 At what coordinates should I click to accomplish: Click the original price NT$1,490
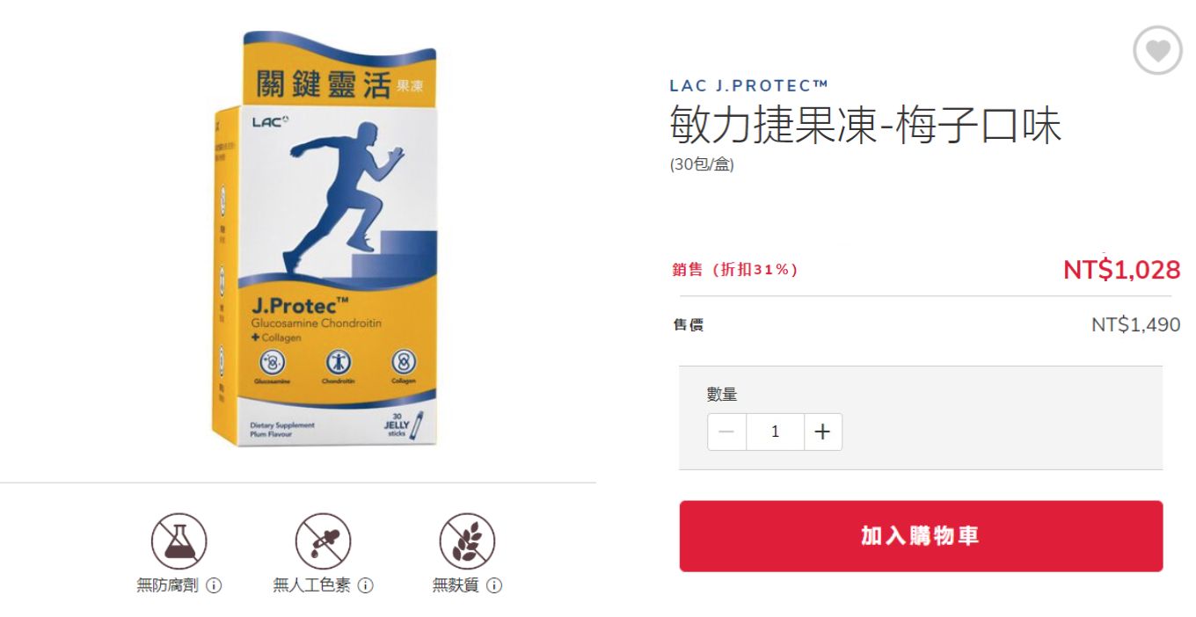[x=1136, y=324]
